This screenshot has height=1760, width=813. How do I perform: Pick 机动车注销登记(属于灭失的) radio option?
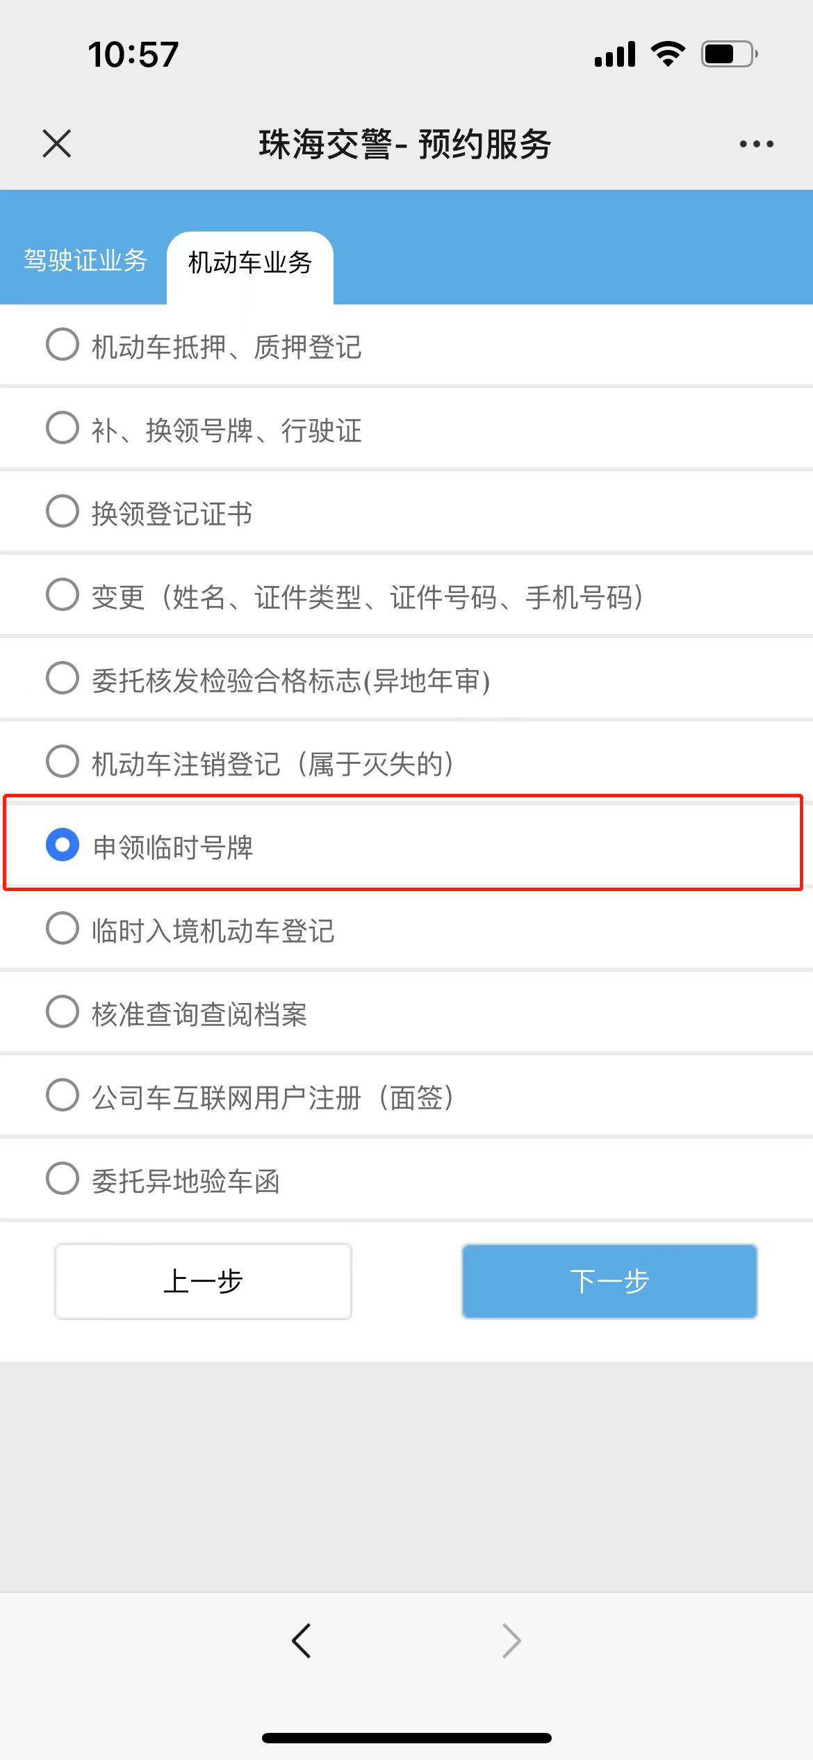[x=63, y=762]
